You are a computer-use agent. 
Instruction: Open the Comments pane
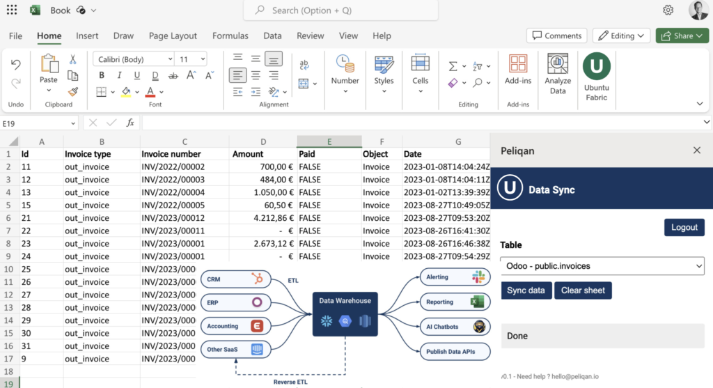coord(556,36)
